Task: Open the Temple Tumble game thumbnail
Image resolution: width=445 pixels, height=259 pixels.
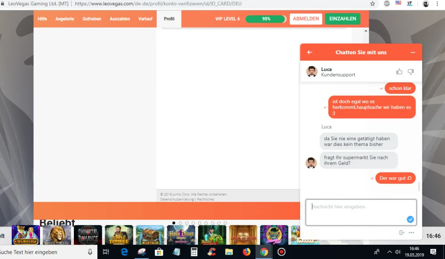Action: coord(119,235)
